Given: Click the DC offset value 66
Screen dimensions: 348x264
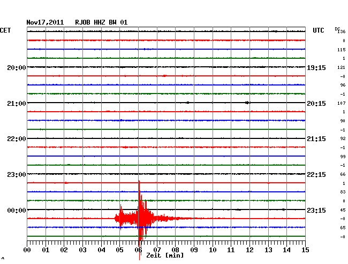Looking at the screenshot, I should 343,175.
